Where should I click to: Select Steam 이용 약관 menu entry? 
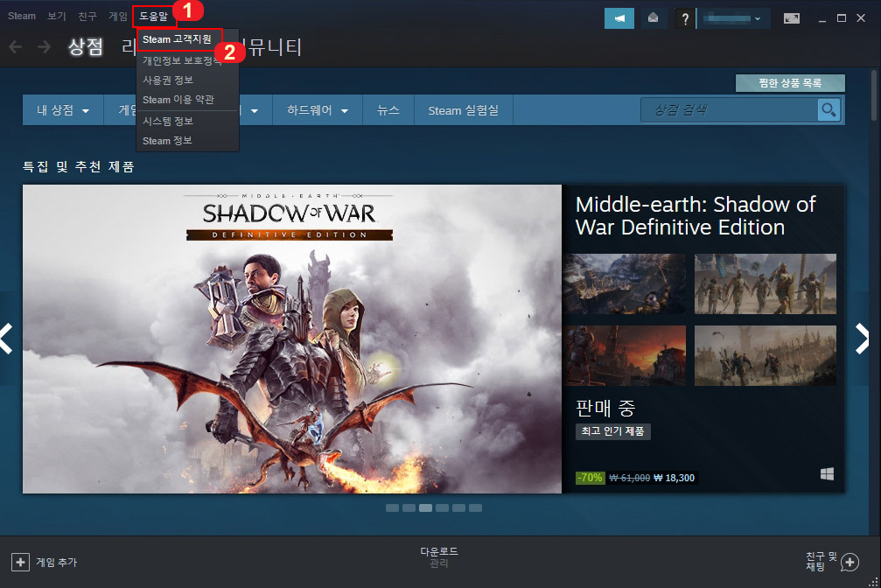pos(178,100)
